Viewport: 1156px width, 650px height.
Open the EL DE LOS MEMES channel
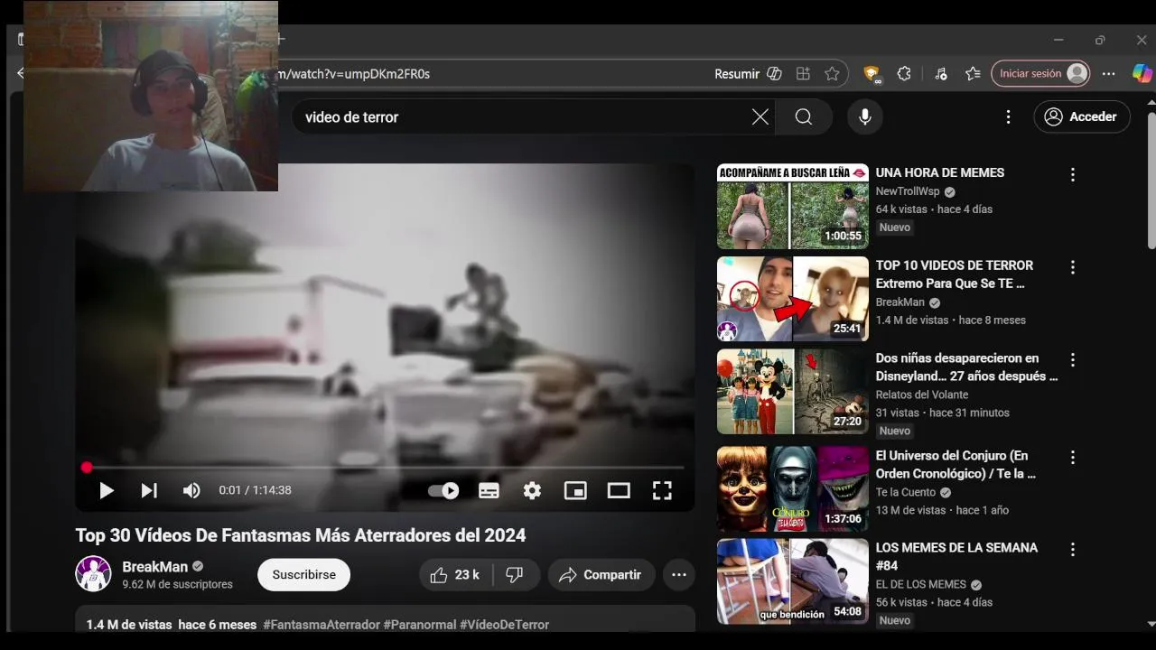pyautogui.click(x=920, y=584)
